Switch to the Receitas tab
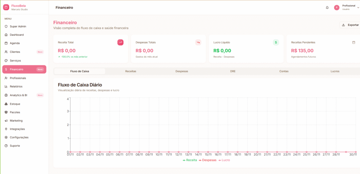This screenshot has height=174, width=360. click(x=130, y=71)
